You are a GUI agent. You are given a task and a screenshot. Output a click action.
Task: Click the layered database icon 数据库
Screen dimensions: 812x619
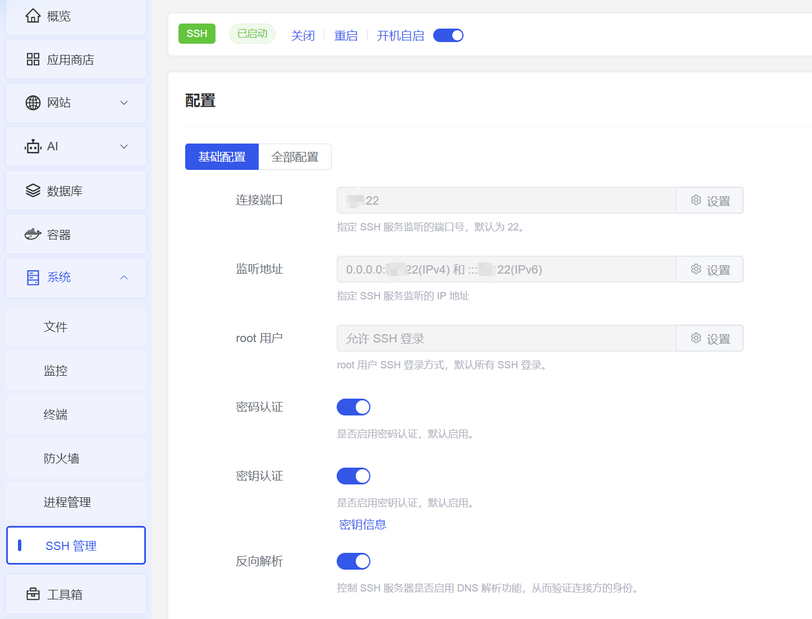(33, 191)
